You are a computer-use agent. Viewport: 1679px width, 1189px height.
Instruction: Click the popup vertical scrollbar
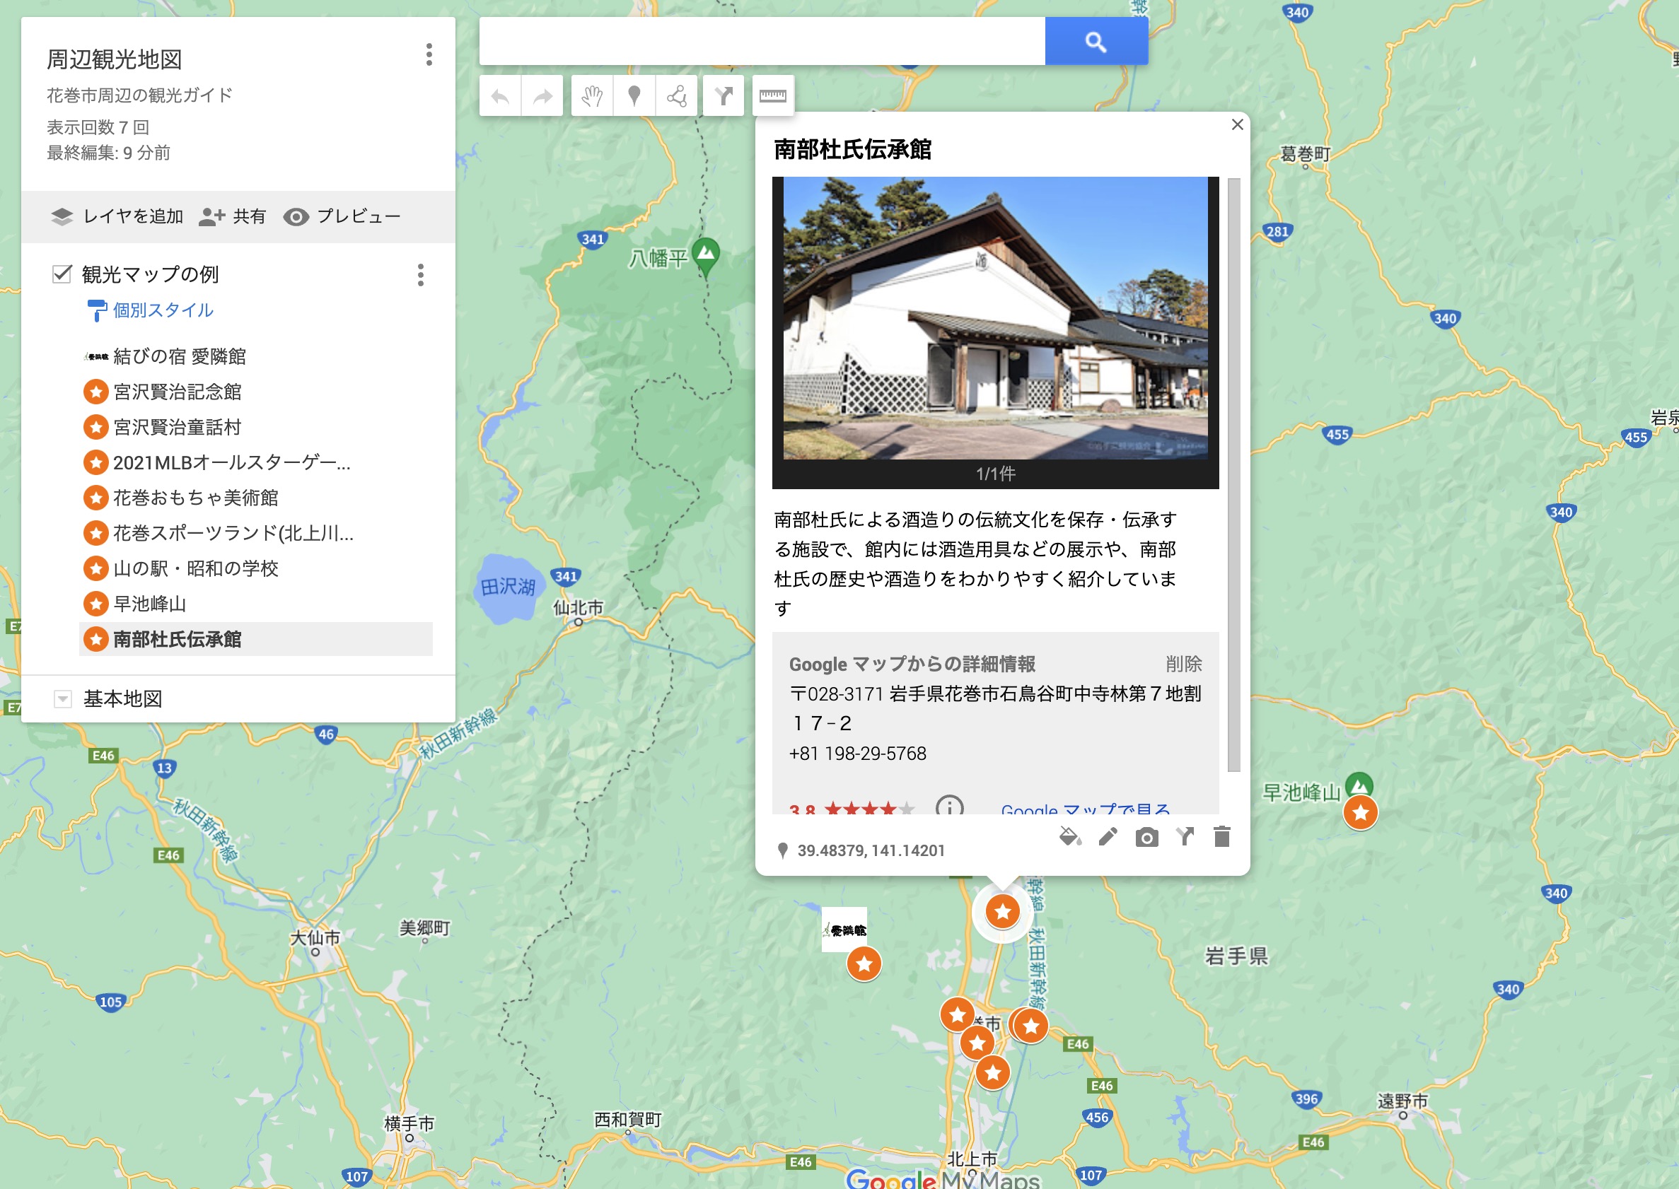tap(1234, 474)
